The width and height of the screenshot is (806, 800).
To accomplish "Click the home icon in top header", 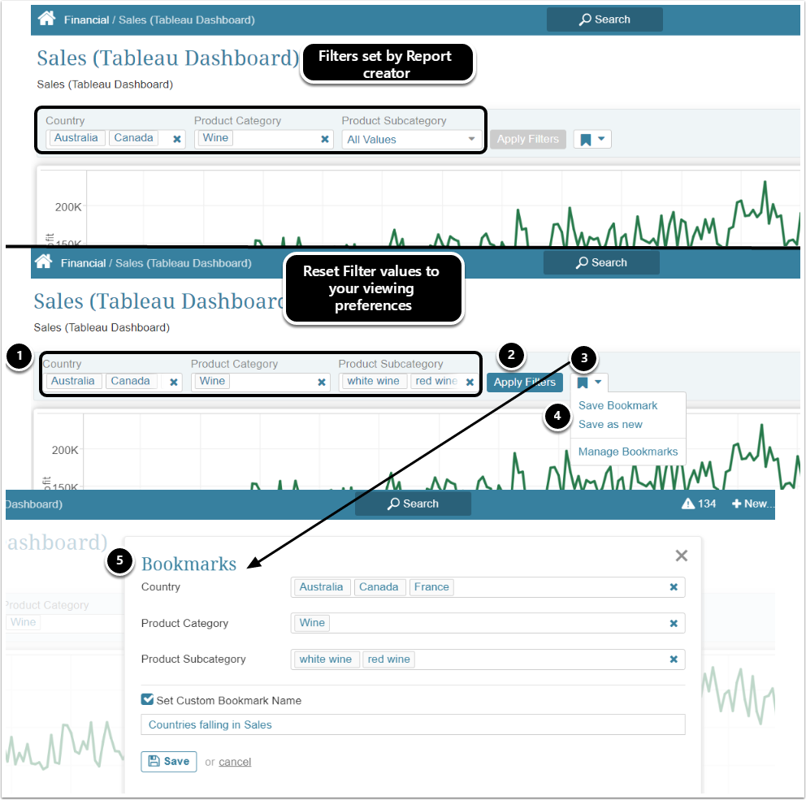I will [46, 19].
